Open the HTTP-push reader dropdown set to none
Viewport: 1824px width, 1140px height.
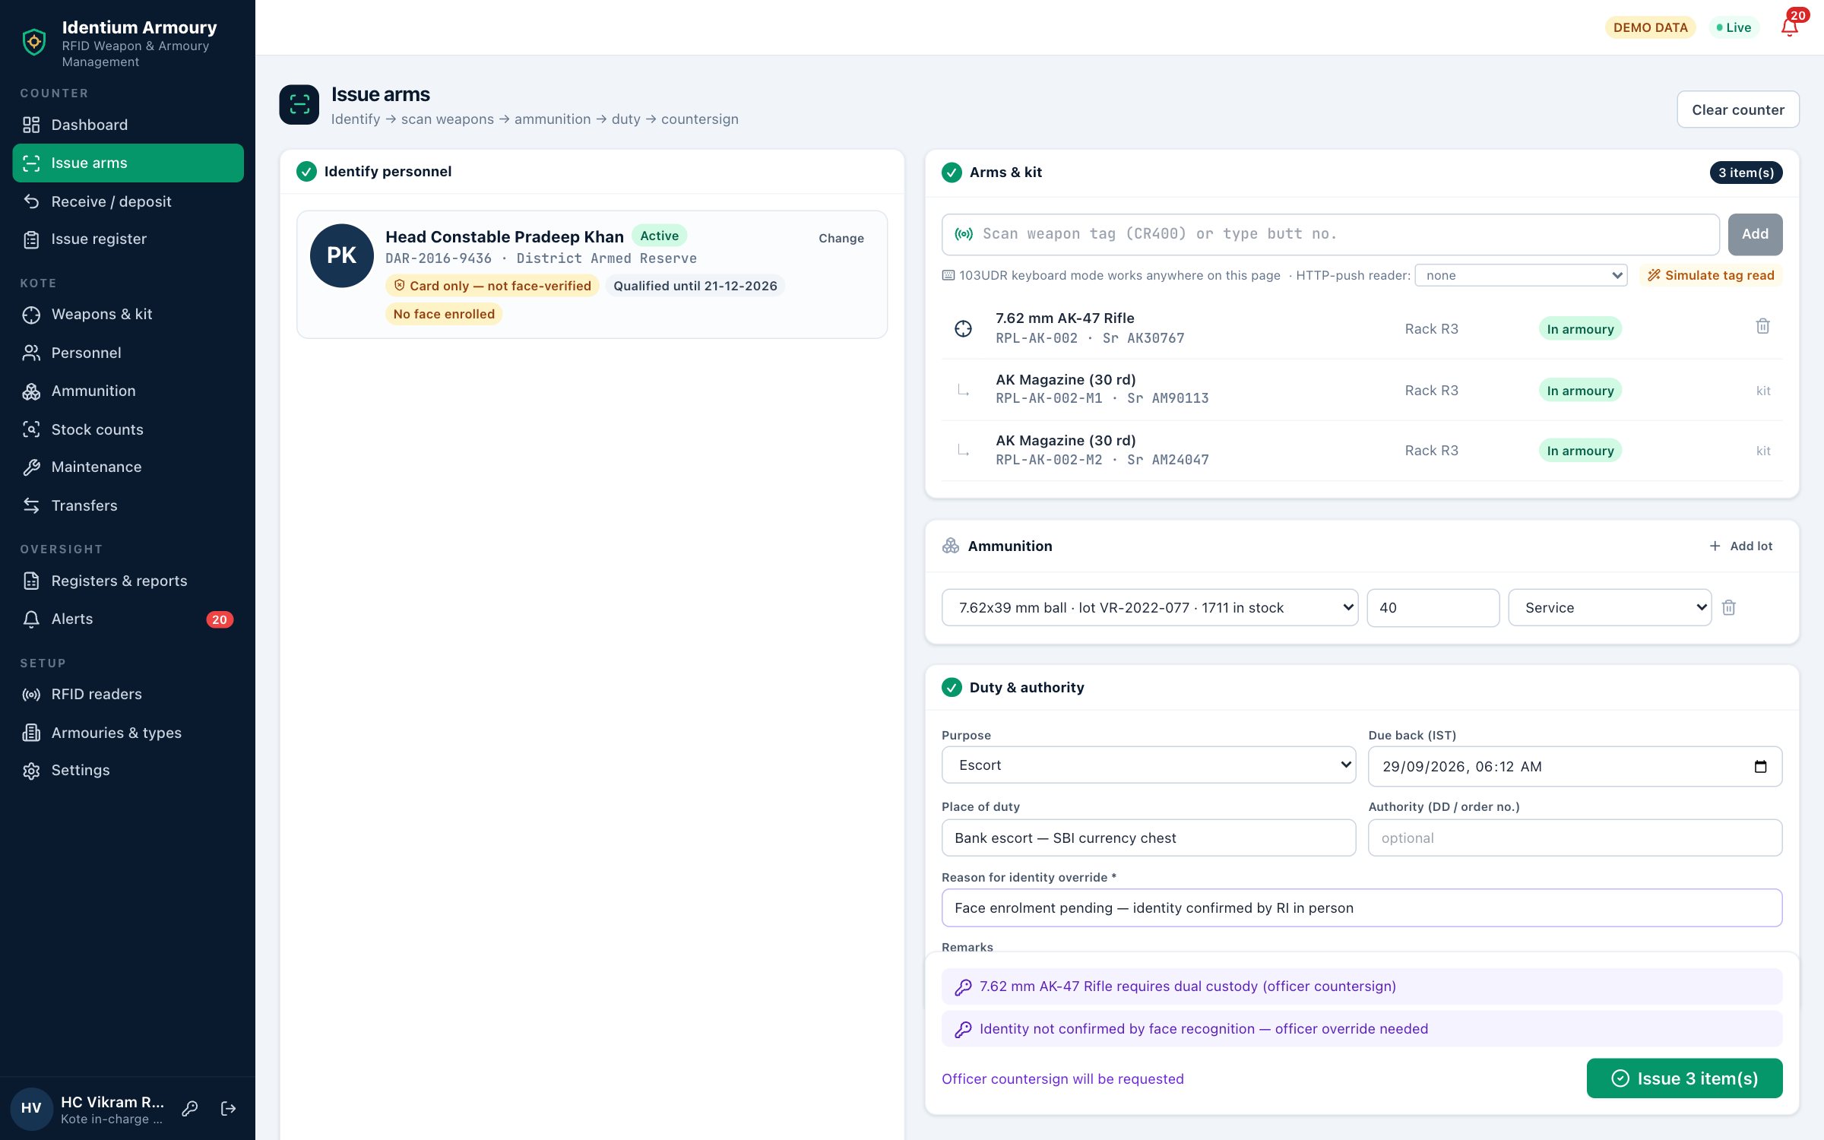point(1521,275)
